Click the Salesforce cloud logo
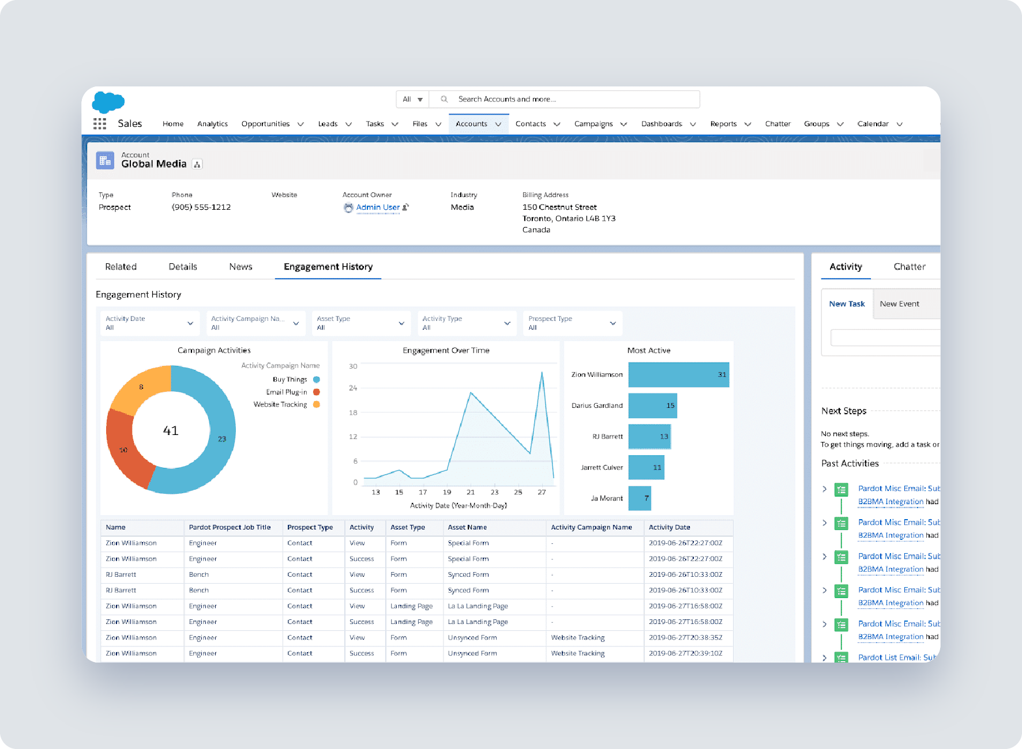 click(x=108, y=103)
